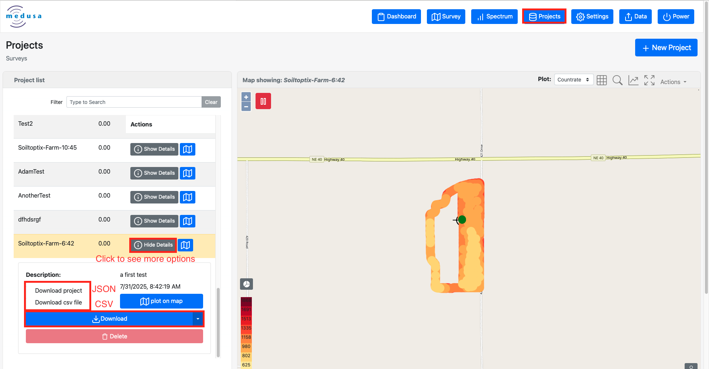Open the Spectrum tab

click(x=494, y=17)
